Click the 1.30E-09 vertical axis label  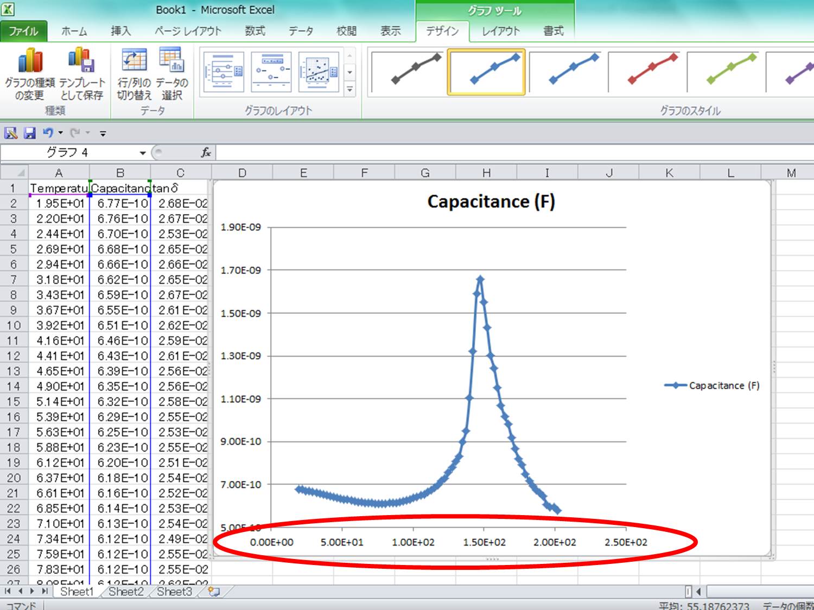240,356
